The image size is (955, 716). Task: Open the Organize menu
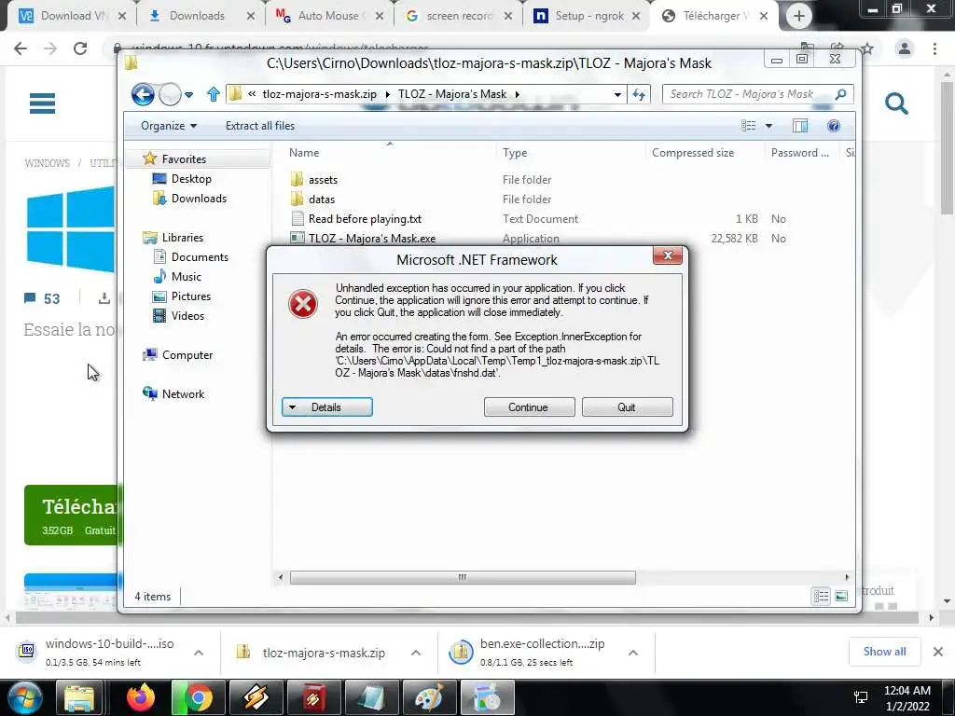tap(169, 126)
